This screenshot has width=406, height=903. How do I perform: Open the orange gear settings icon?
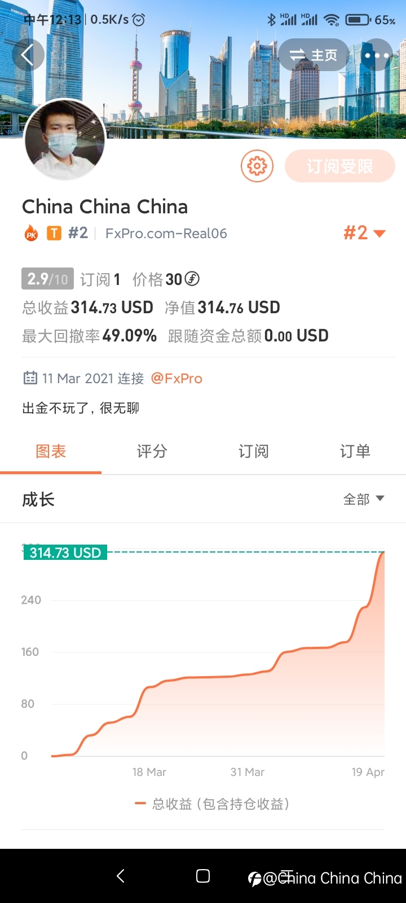pyautogui.click(x=257, y=166)
